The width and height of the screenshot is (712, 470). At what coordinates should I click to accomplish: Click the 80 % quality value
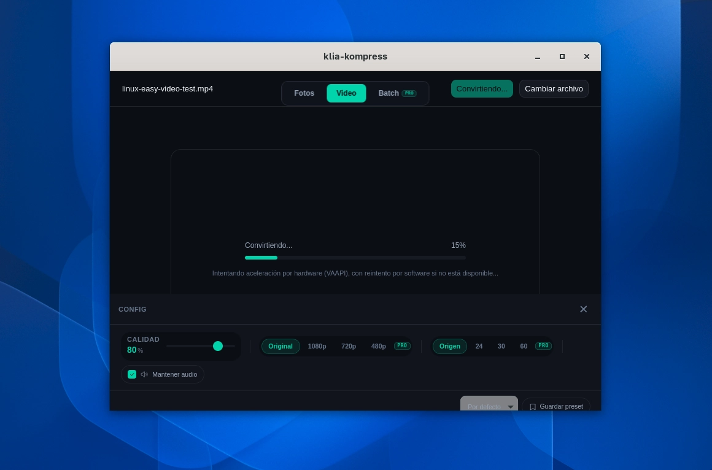pyautogui.click(x=135, y=350)
